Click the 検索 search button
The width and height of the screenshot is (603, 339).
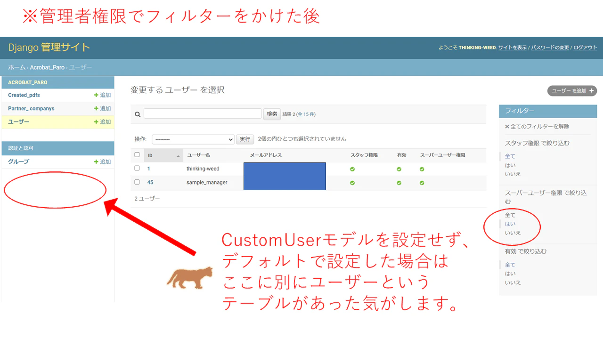272,114
